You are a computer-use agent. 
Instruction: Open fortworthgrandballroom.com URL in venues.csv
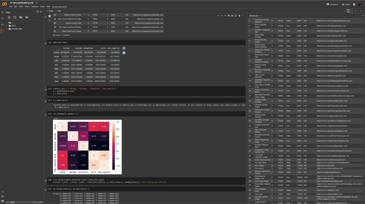333,21
